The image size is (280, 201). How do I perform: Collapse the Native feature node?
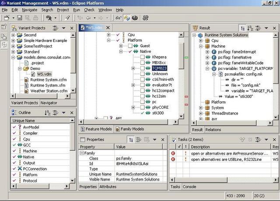tap(121, 52)
